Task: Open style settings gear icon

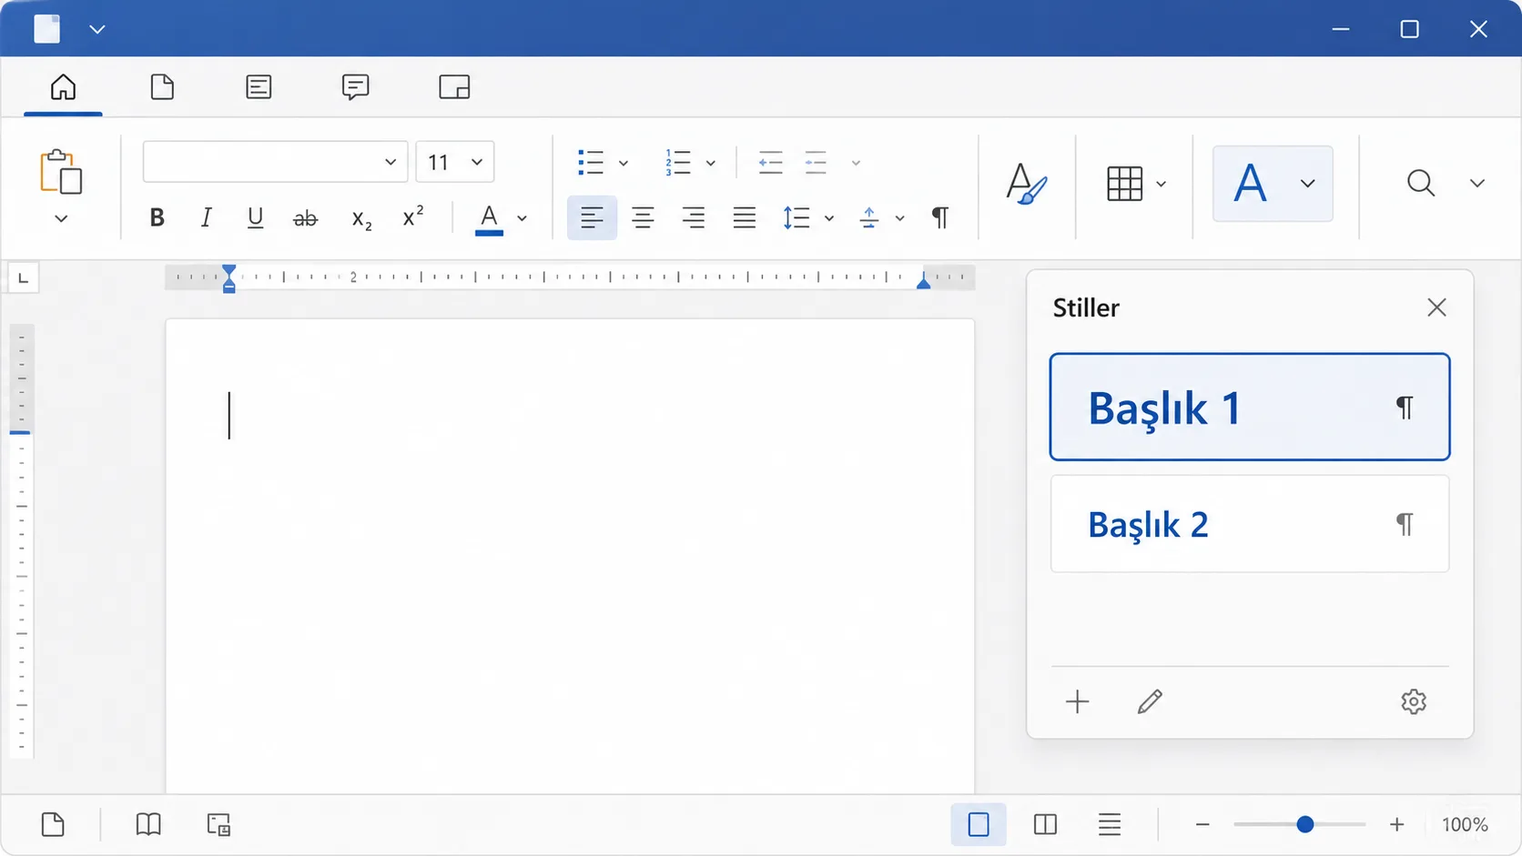Action: pyautogui.click(x=1414, y=701)
